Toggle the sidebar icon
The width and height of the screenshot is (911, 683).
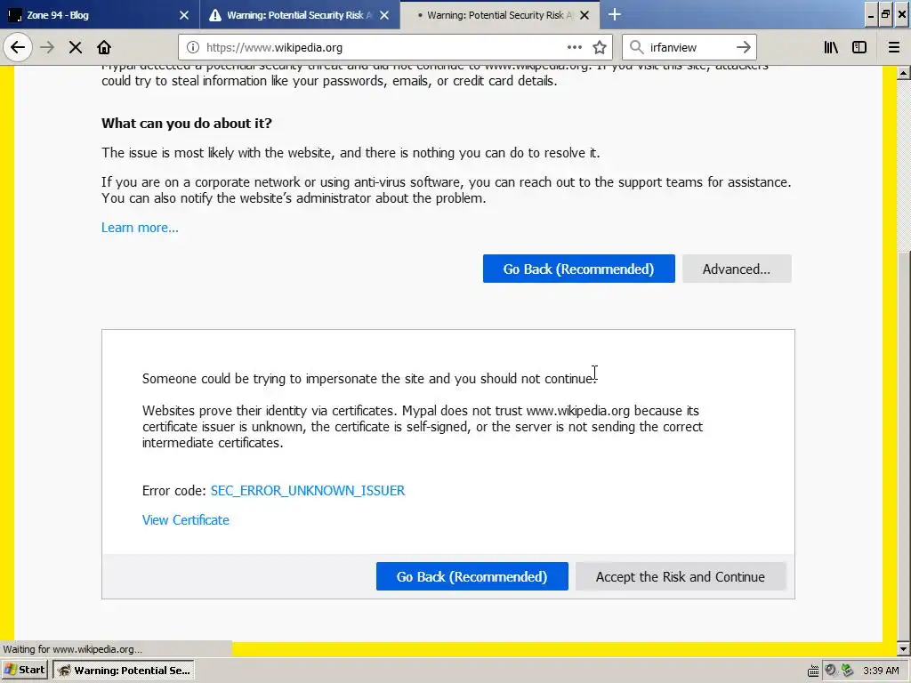click(859, 48)
